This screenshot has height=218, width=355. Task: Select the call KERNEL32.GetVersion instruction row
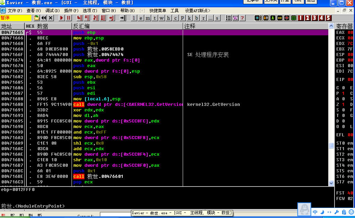coord(164,105)
